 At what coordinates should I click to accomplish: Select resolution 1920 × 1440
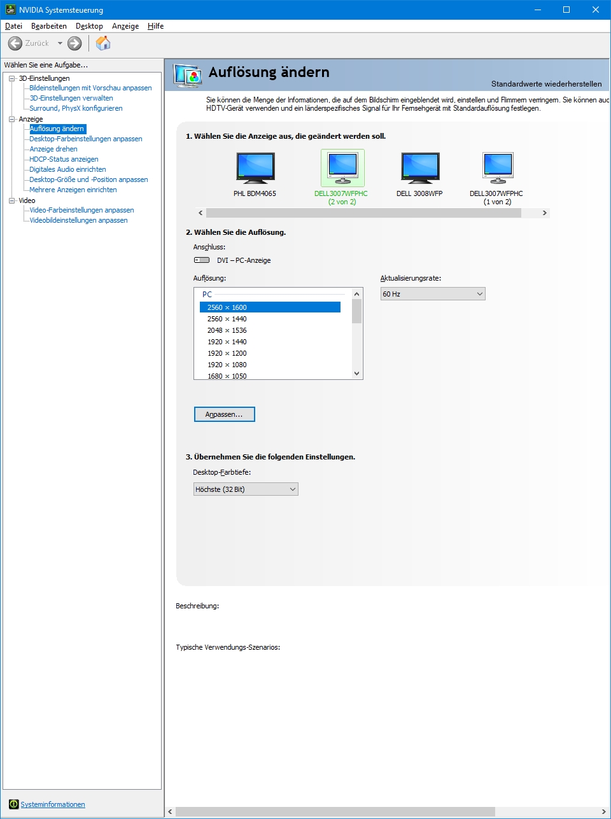point(270,342)
